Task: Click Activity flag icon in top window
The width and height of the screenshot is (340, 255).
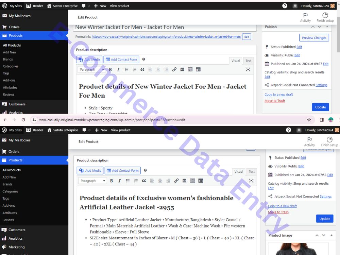Action: (305, 15)
